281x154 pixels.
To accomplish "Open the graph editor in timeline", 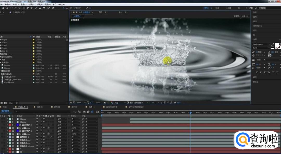I will point(97,112).
